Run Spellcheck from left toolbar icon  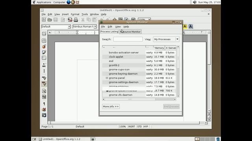(44, 78)
